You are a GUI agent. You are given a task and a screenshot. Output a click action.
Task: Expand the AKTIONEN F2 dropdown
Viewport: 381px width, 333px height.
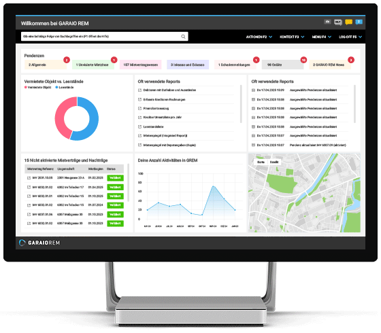259,37
